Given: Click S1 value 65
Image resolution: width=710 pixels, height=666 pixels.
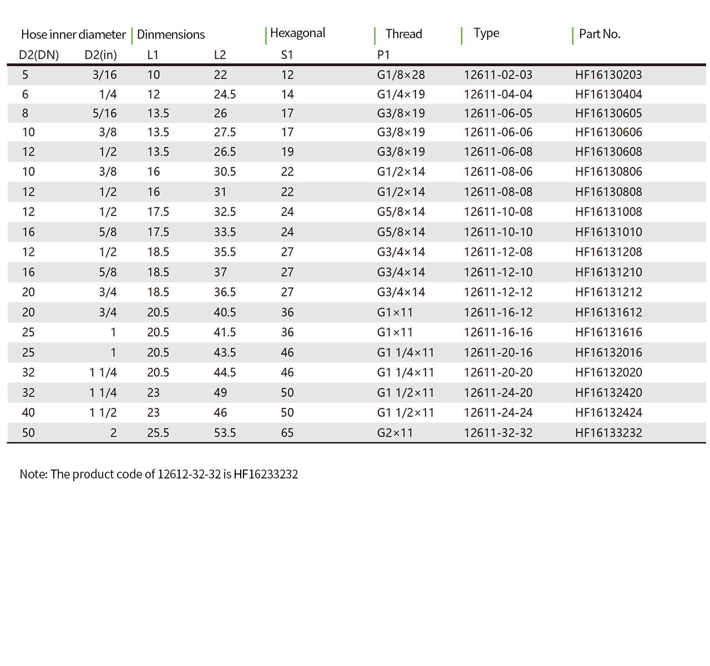Looking at the screenshot, I should click(287, 433).
